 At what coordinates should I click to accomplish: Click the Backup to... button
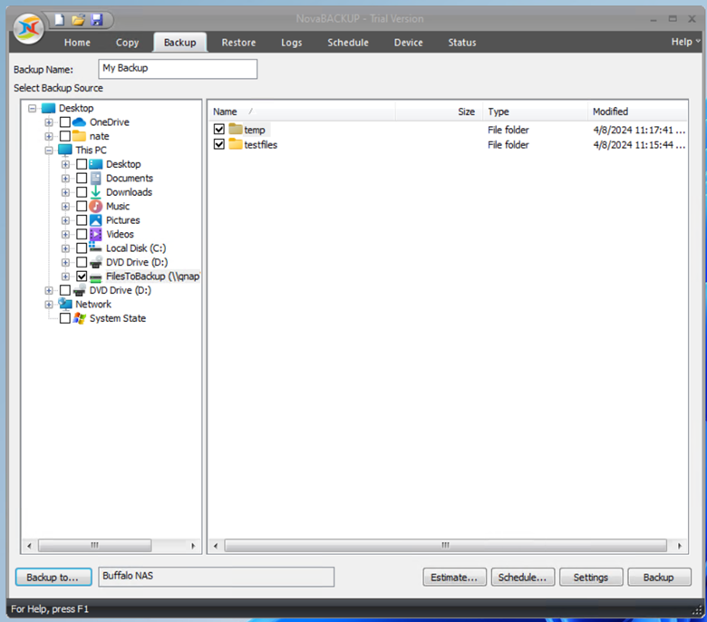click(53, 577)
